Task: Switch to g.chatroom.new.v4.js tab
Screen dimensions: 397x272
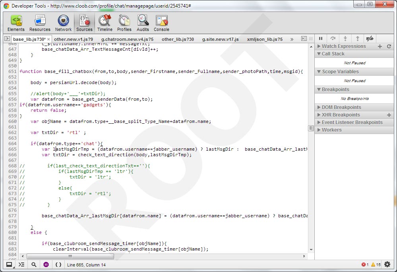Action: point(127,39)
